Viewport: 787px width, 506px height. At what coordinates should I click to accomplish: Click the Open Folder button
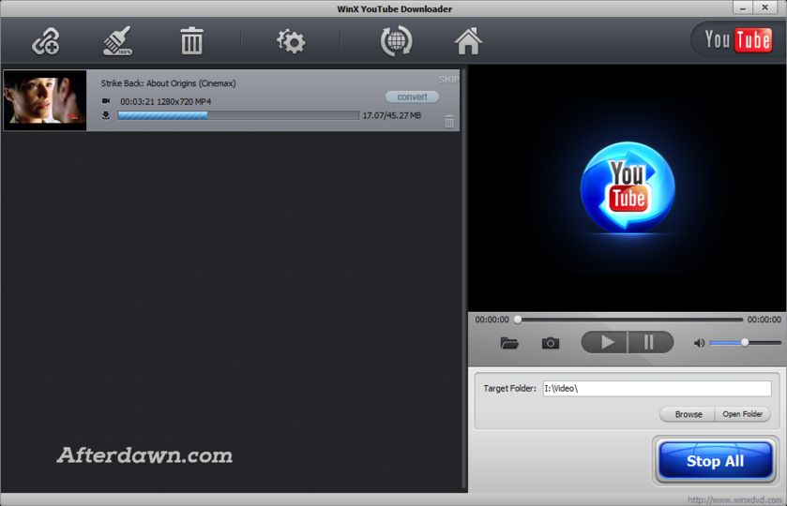(742, 414)
